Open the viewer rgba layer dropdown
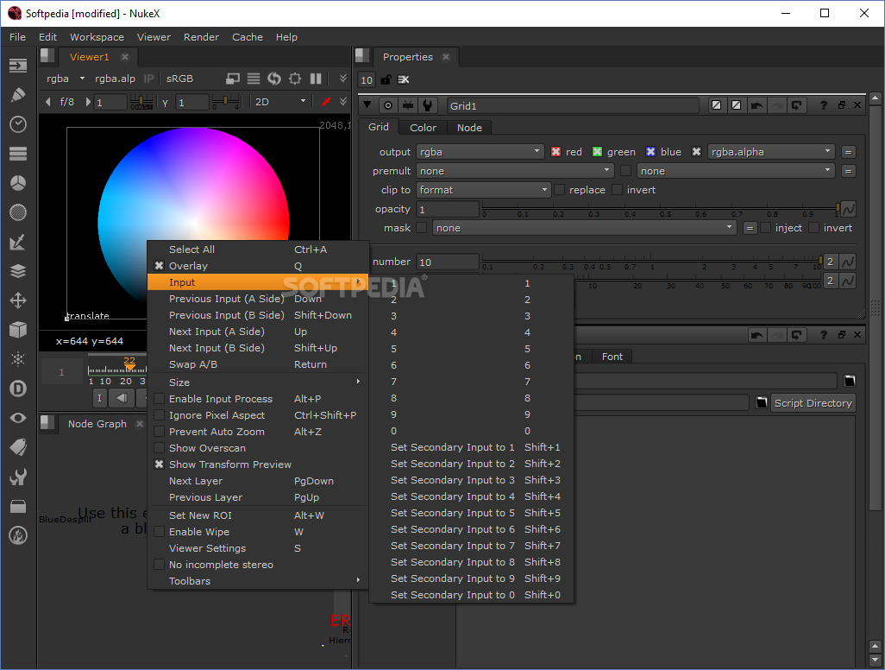 point(66,79)
